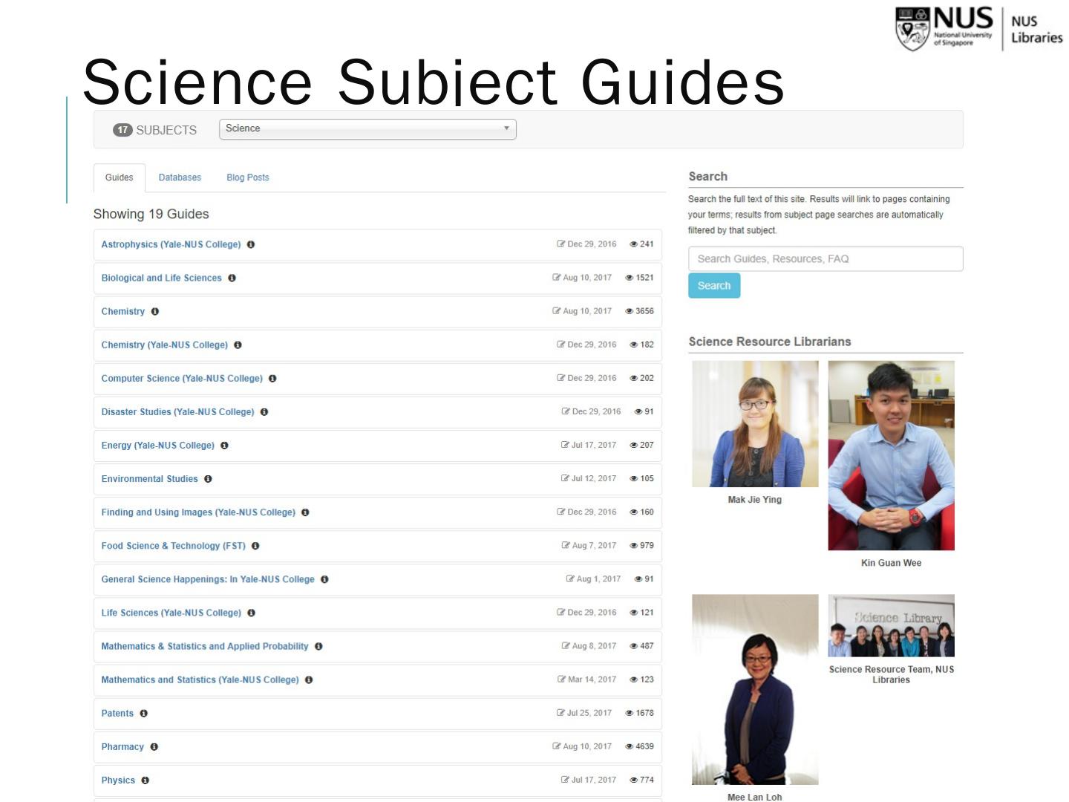
Task: Click info icon beside Food Science & Technology
Action: click(255, 546)
